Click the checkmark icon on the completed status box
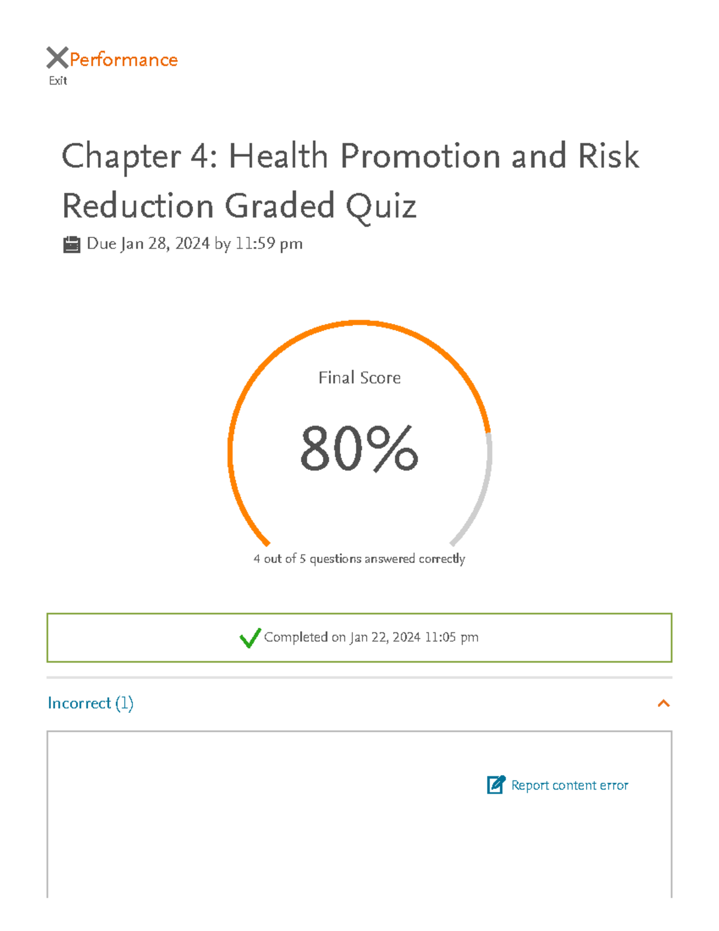719x931 pixels. click(x=249, y=637)
